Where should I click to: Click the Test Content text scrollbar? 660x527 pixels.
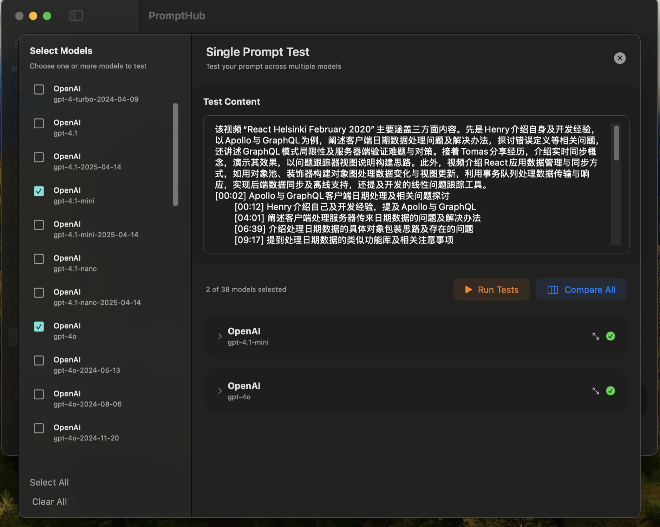tap(616, 143)
